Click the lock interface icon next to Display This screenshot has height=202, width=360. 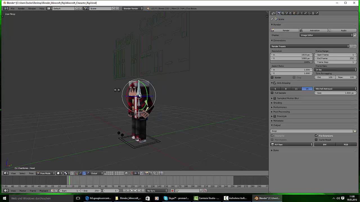pos(355,35)
